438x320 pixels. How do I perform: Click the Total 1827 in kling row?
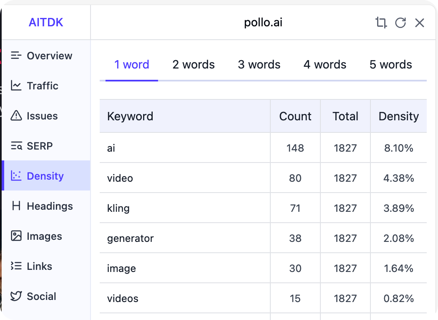(x=345, y=208)
